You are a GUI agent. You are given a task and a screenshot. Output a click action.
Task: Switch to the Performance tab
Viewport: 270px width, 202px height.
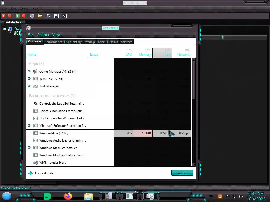pos(54,42)
